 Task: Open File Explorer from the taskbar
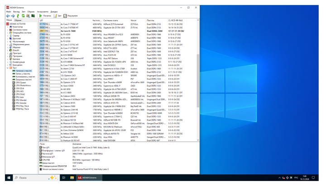72,178
